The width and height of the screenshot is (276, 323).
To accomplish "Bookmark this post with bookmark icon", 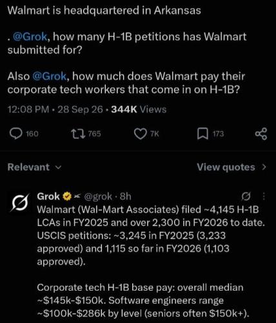I will click(202, 134).
